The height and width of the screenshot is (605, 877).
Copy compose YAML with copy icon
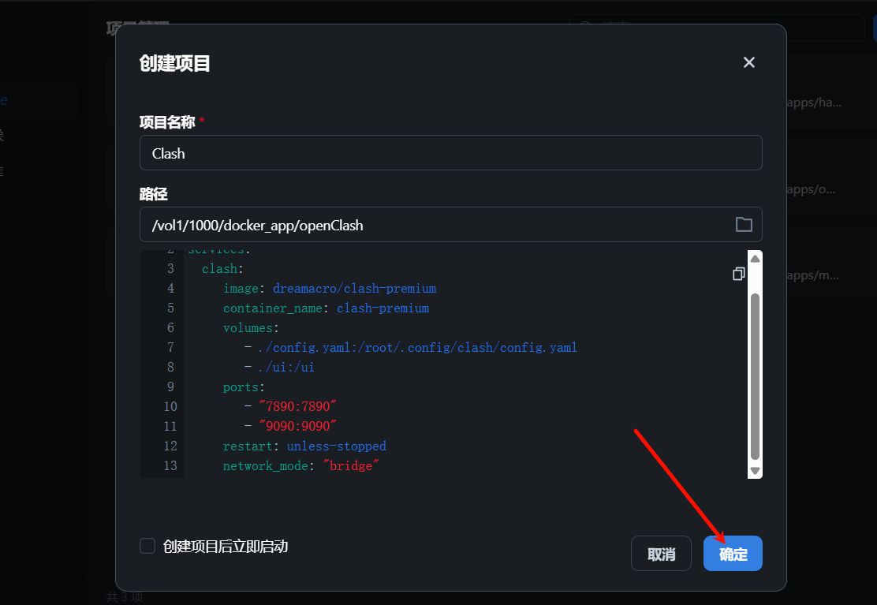[738, 274]
